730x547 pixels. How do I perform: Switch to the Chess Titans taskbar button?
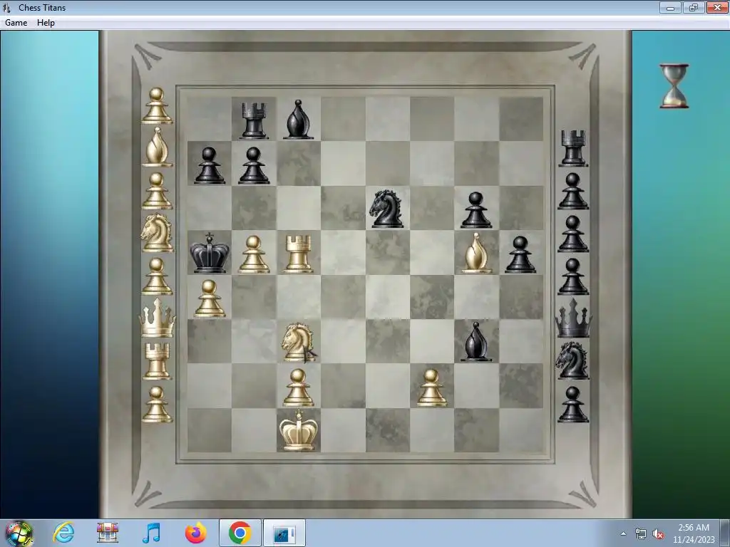click(284, 533)
